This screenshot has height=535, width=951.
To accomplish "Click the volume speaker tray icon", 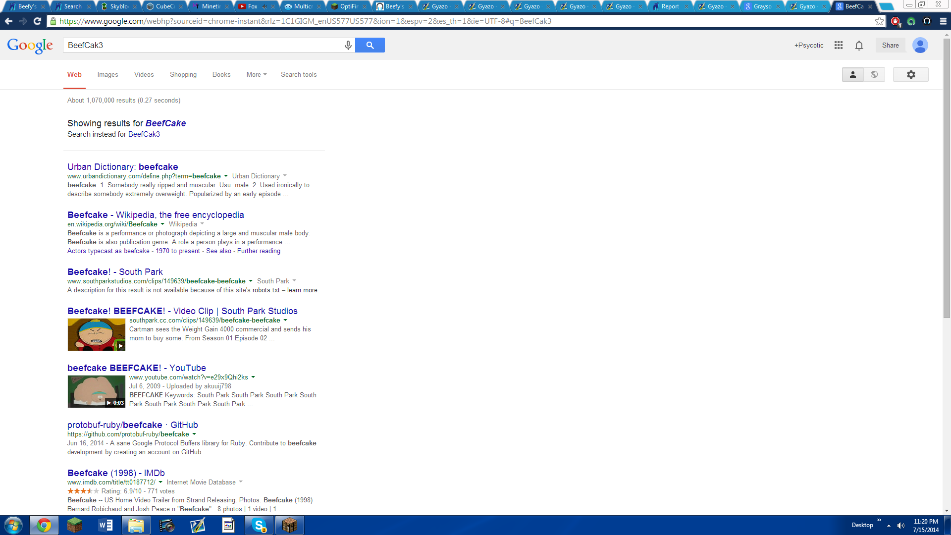I will (x=901, y=526).
